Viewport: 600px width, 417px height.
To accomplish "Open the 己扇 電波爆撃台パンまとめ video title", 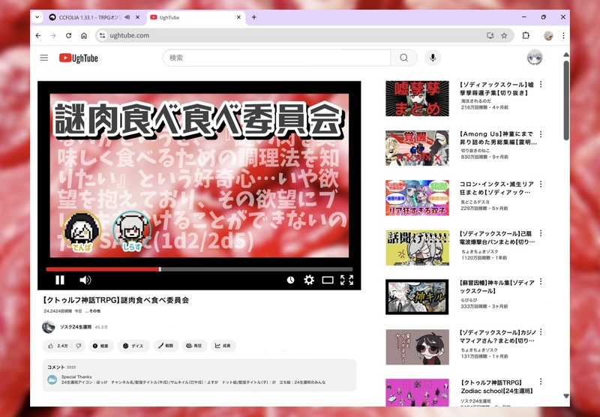I will click(497, 238).
